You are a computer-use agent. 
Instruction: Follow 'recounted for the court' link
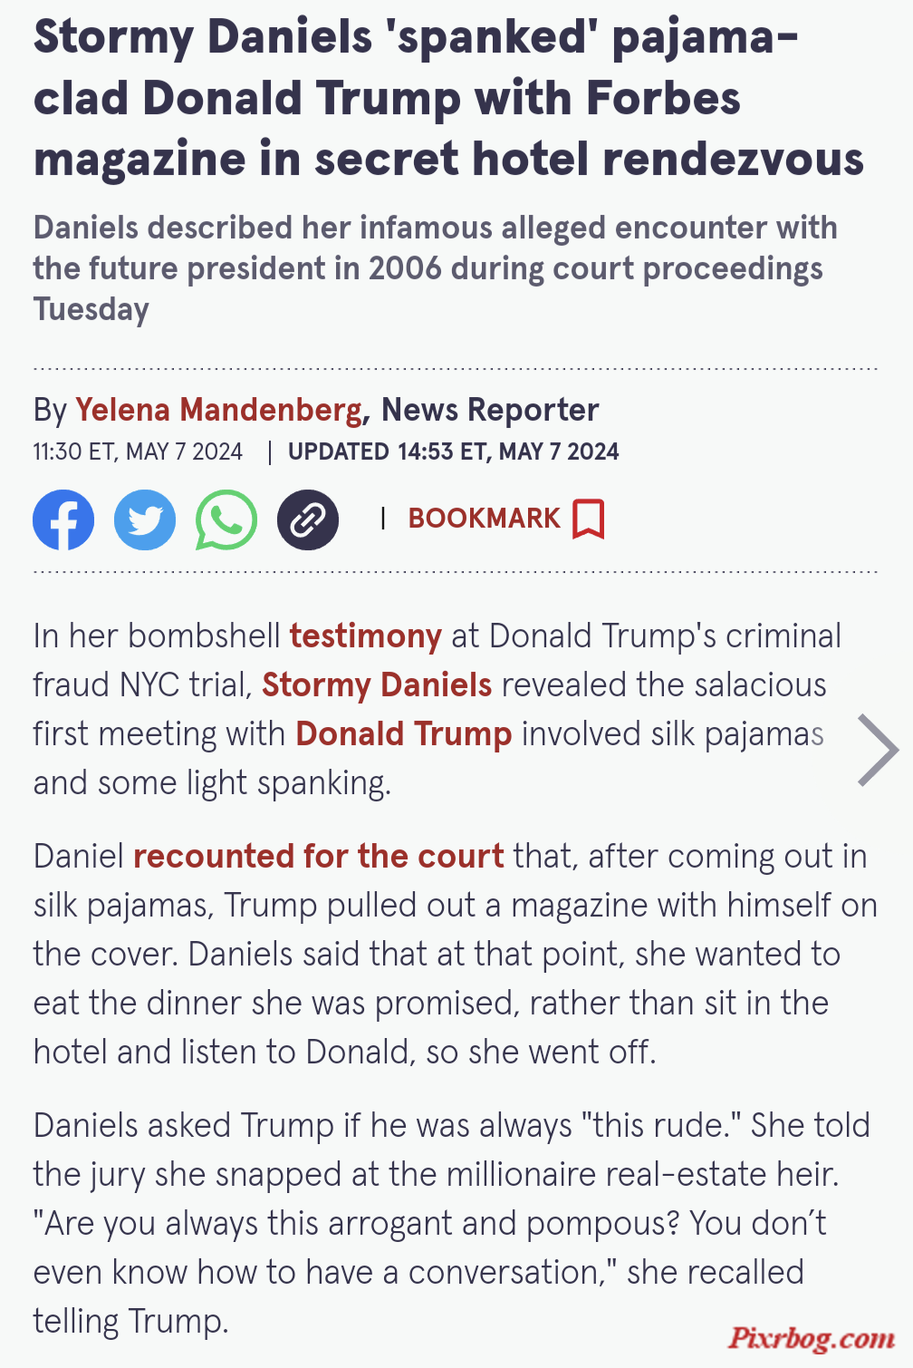click(x=319, y=856)
